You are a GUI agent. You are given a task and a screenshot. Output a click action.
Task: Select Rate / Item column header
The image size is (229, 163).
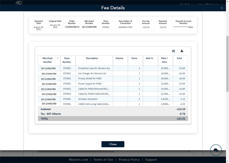[166, 61]
